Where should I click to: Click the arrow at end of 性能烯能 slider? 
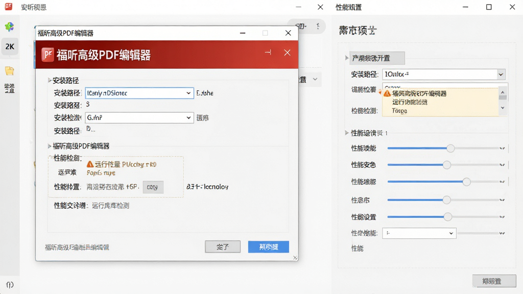click(x=502, y=182)
